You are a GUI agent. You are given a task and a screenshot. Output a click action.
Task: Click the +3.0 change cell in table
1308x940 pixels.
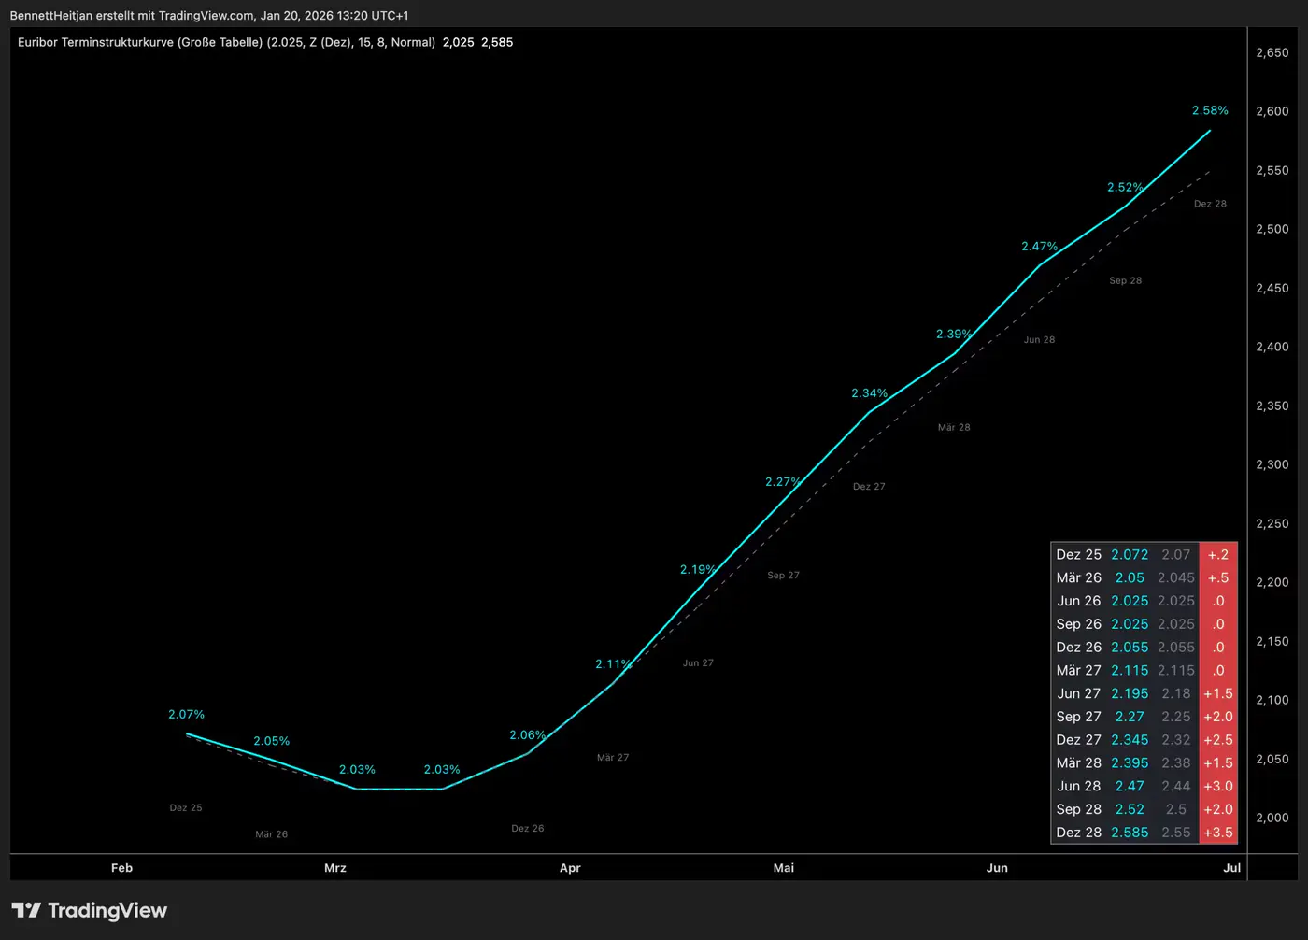point(1218,786)
